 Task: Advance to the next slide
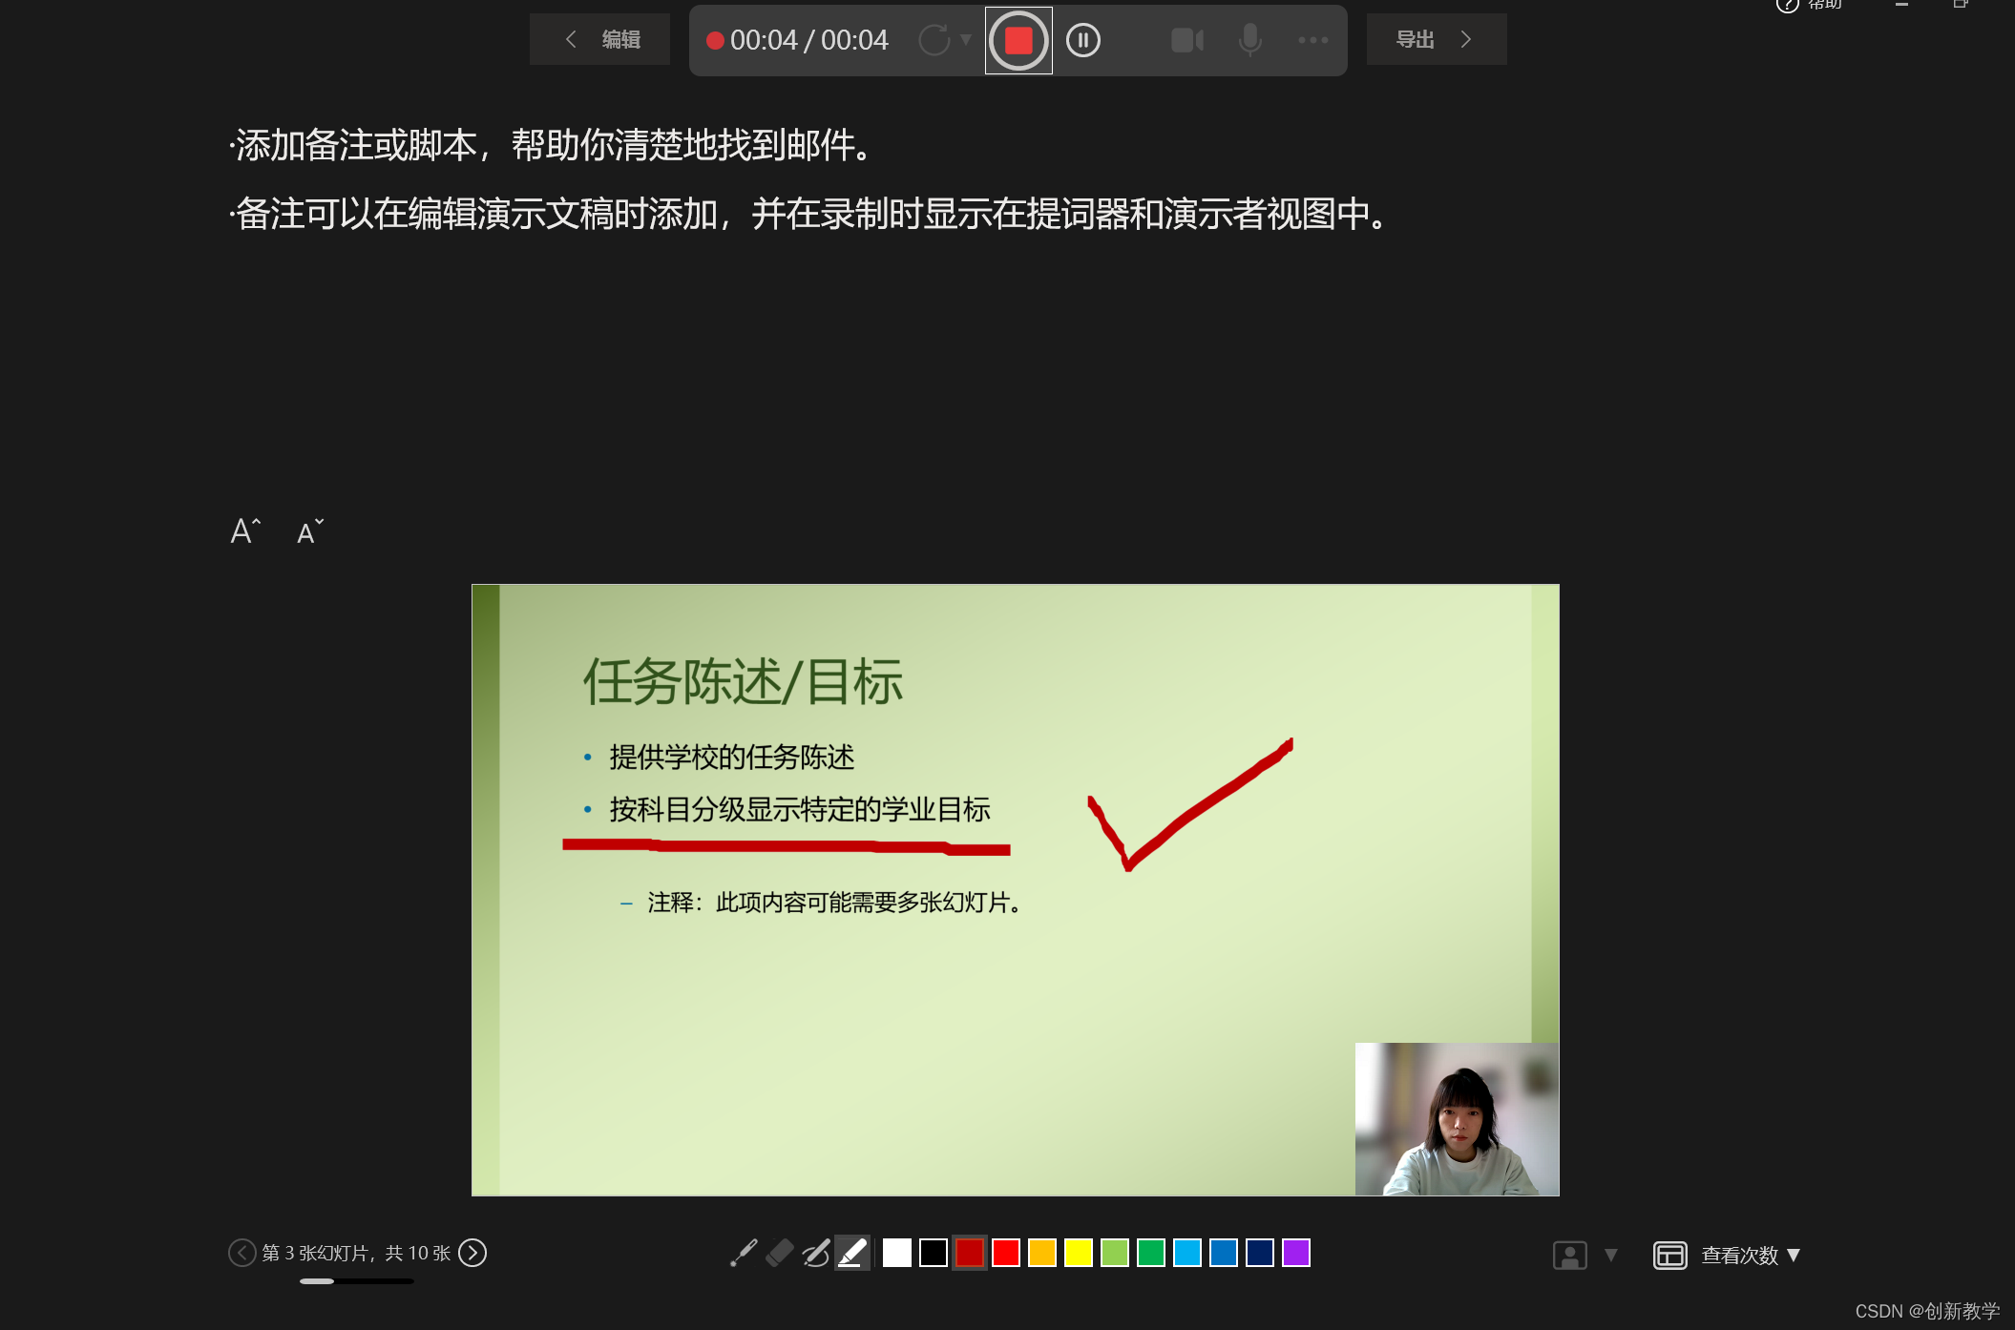point(472,1253)
